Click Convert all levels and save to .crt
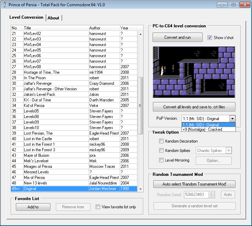The image size is (252, 226). click(x=194, y=107)
